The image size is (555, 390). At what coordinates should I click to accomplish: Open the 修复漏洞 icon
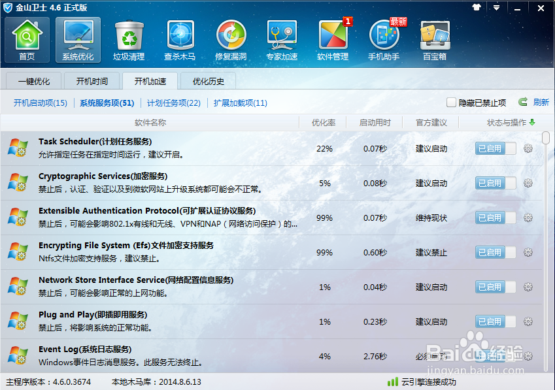231,40
